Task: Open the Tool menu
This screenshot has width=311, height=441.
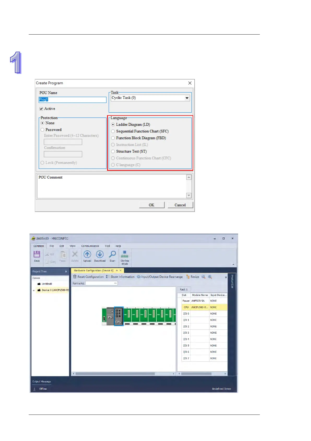Action: (x=107, y=246)
